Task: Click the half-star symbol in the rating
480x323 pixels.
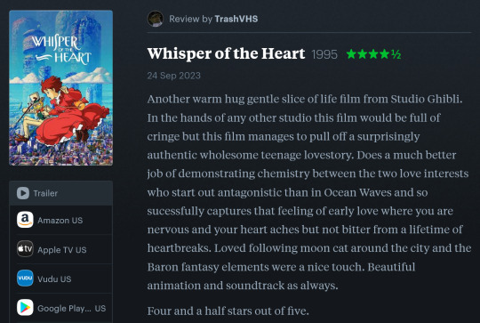Action: click(x=396, y=54)
